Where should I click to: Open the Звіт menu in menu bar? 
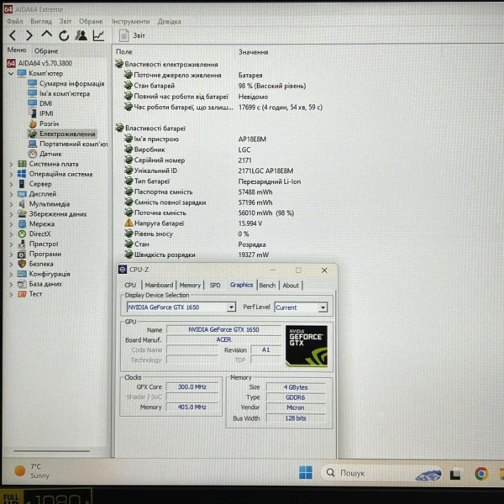click(x=66, y=22)
